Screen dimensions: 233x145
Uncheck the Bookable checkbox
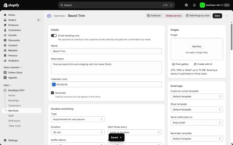52,93
